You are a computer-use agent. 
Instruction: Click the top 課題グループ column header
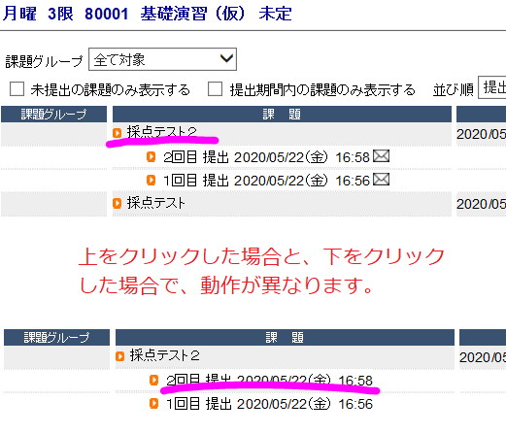tap(53, 114)
